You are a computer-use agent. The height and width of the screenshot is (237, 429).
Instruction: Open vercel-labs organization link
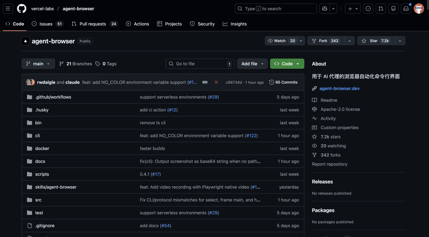pyautogui.click(x=43, y=9)
